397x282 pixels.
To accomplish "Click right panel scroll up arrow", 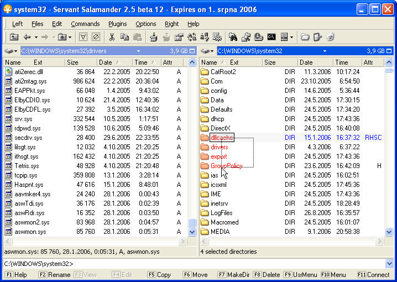I will [389, 62].
